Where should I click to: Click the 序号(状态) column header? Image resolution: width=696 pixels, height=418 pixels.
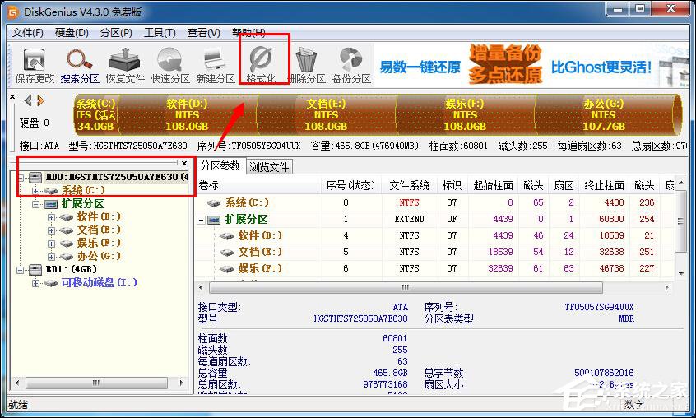point(351,185)
